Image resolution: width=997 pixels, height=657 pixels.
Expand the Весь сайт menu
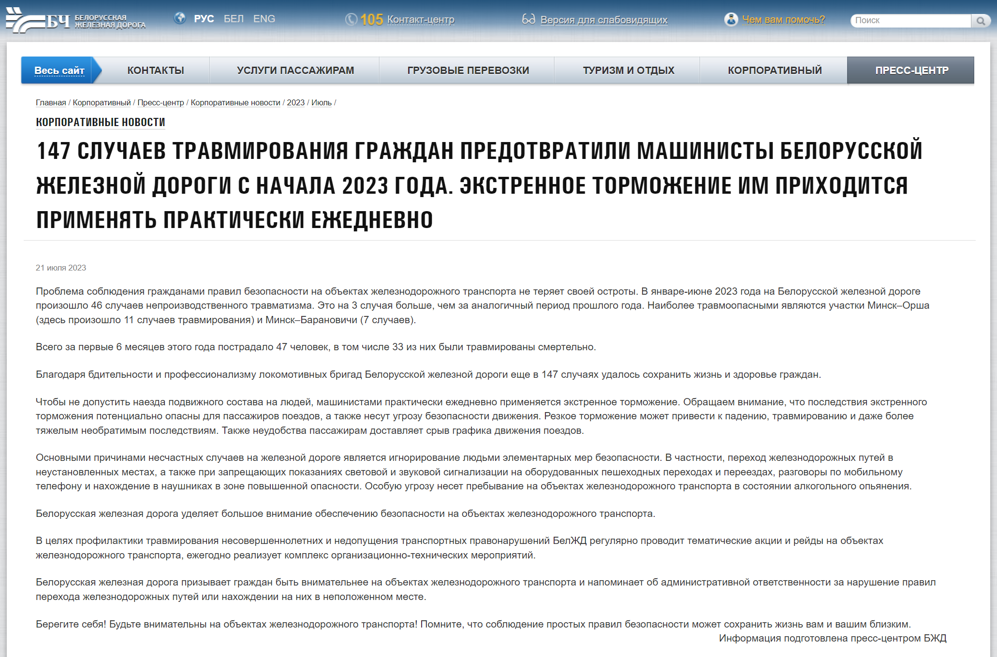[x=59, y=71]
